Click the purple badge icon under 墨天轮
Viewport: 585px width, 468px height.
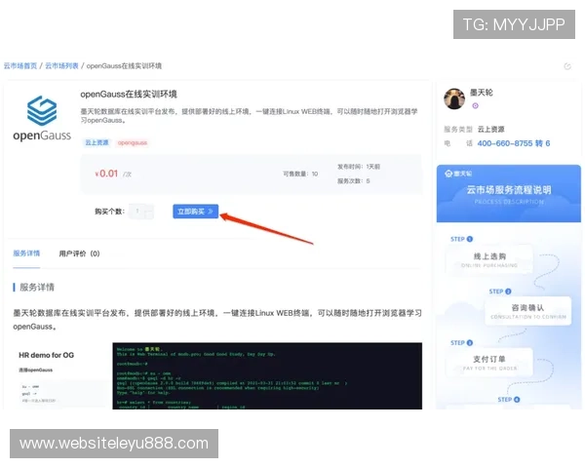click(x=476, y=106)
